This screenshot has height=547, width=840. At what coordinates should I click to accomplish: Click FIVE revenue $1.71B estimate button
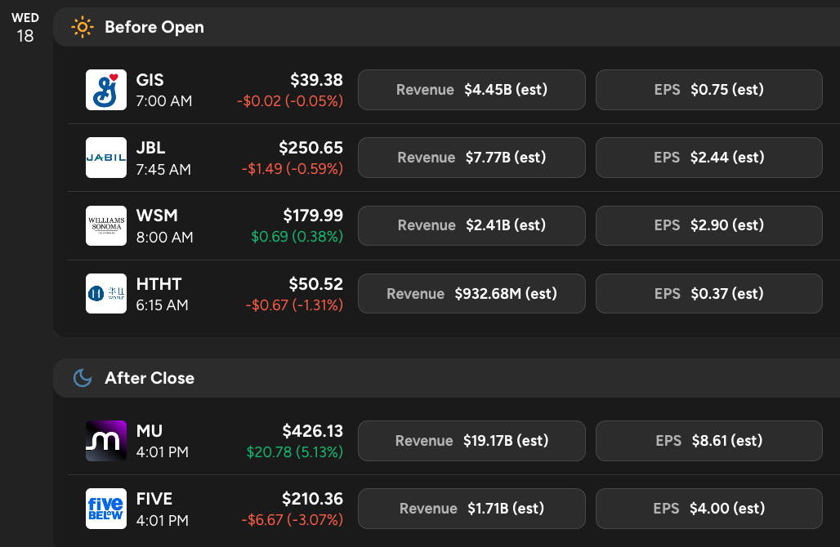click(x=471, y=509)
